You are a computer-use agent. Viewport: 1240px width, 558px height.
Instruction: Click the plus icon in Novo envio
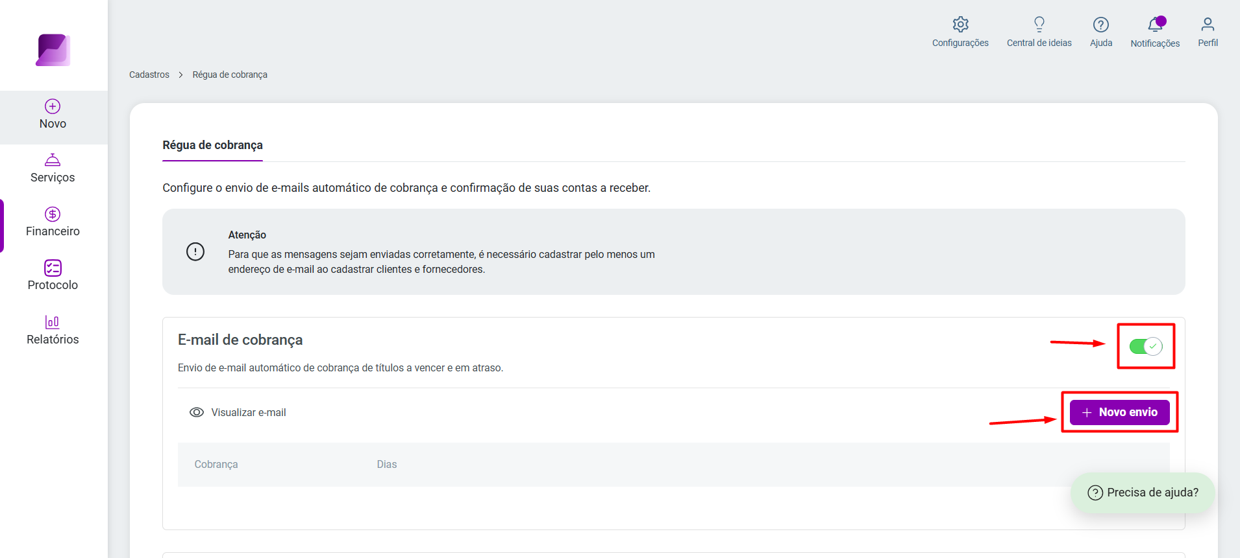click(1087, 412)
